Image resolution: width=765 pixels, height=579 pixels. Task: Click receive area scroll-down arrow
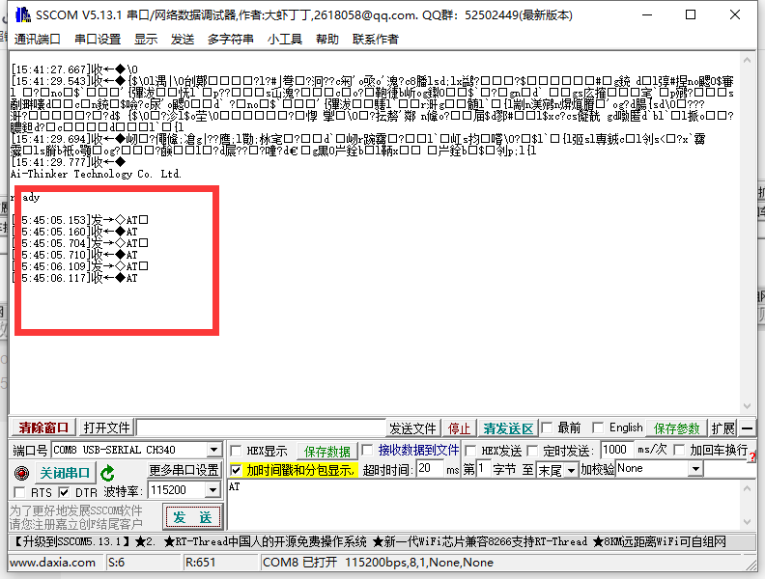[x=747, y=406]
